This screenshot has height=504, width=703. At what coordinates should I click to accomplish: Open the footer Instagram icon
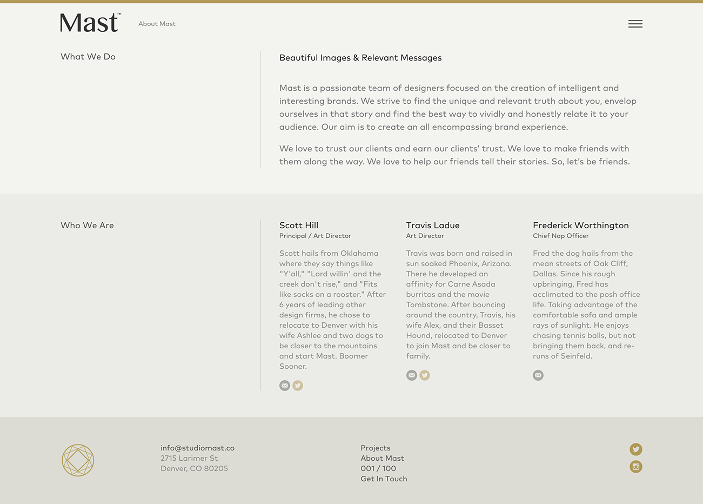pos(636,467)
